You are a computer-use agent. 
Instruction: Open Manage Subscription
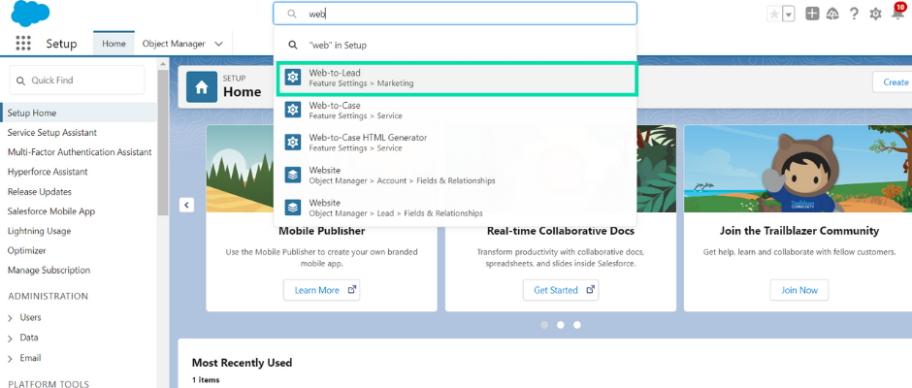coord(49,270)
